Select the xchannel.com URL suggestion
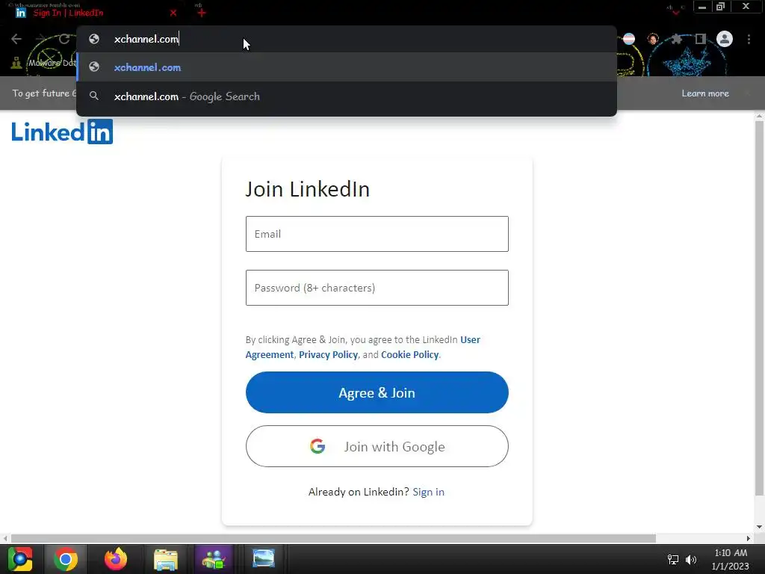Image resolution: width=765 pixels, height=574 pixels. click(x=347, y=67)
